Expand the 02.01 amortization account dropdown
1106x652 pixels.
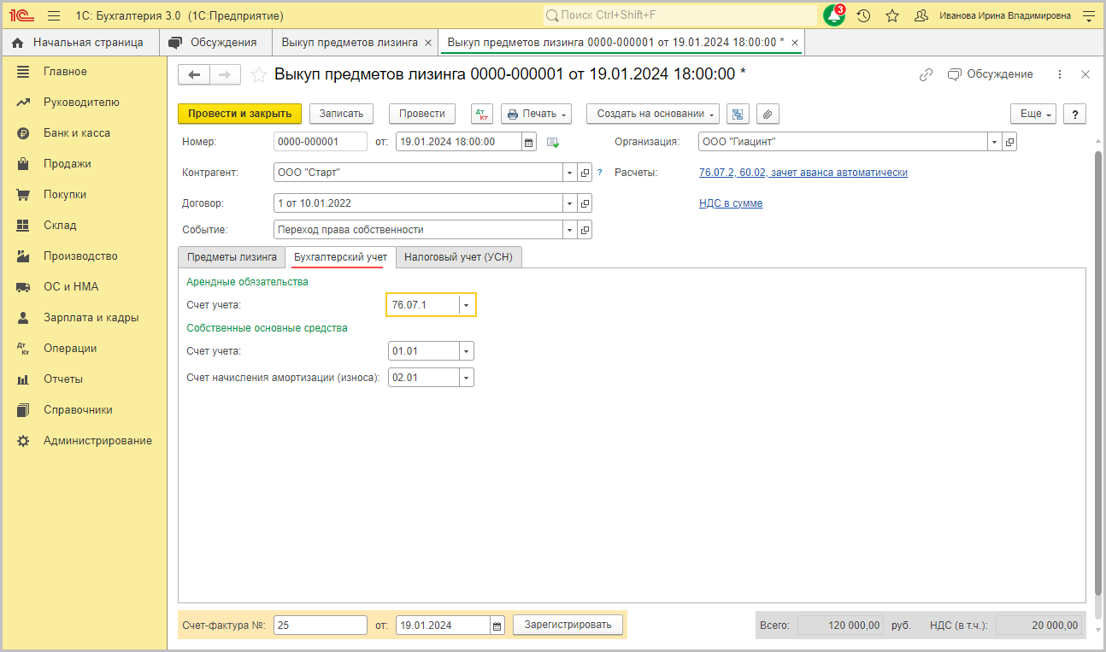(466, 378)
